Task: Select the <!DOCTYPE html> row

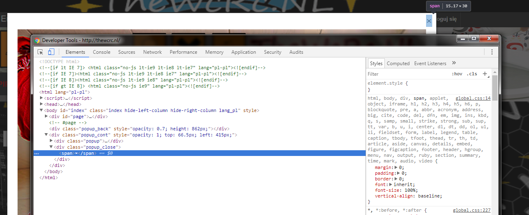Action: point(199,61)
